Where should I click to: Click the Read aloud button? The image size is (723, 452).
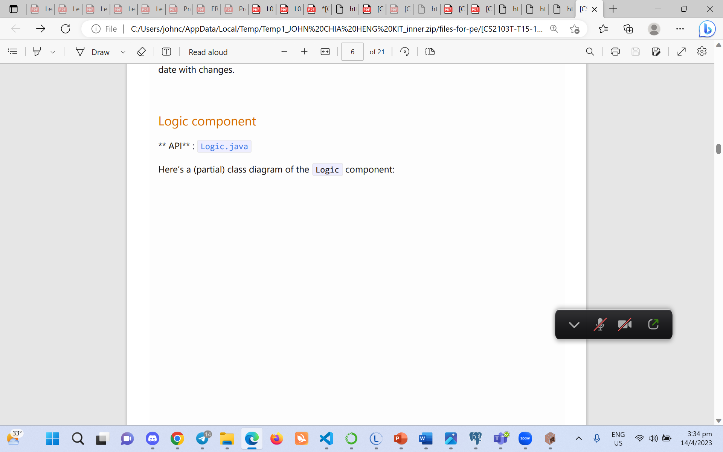(x=208, y=52)
